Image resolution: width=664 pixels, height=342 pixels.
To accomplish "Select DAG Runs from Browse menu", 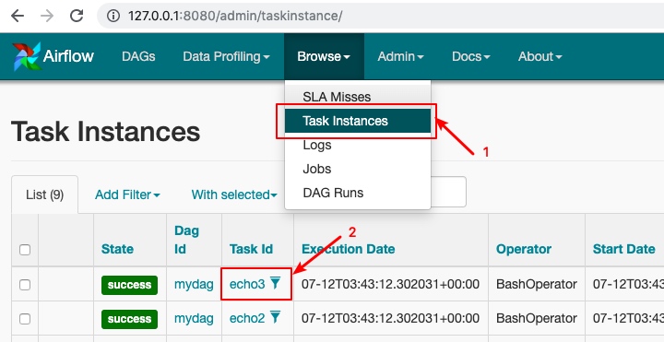I will tap(358, 193).
